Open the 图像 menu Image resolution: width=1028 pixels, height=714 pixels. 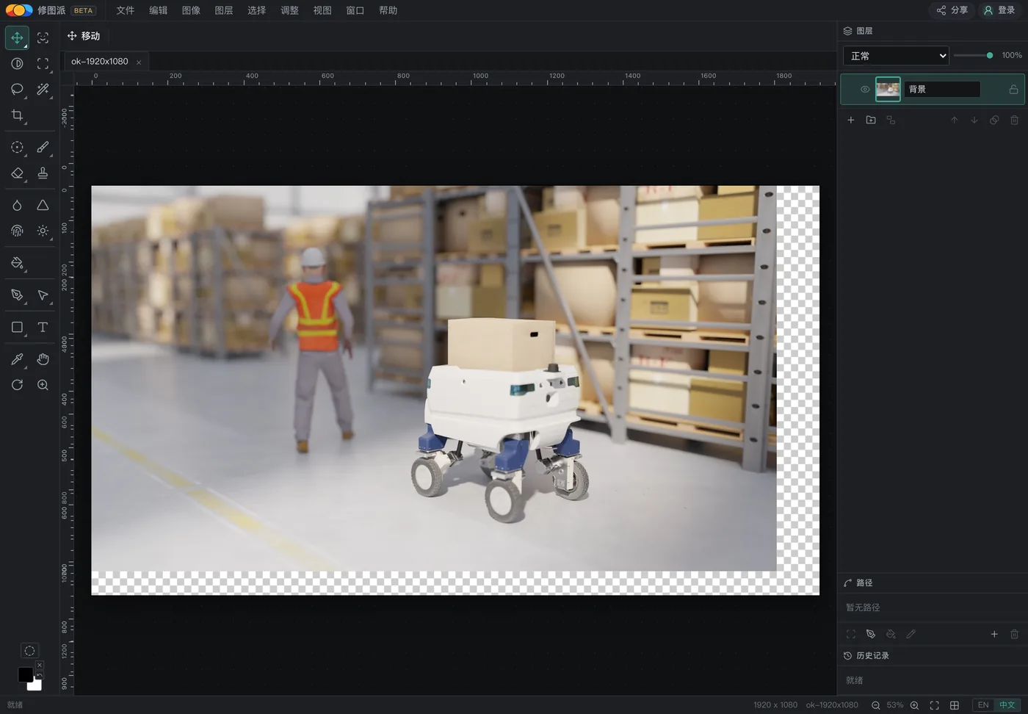(x=191, y=10)
